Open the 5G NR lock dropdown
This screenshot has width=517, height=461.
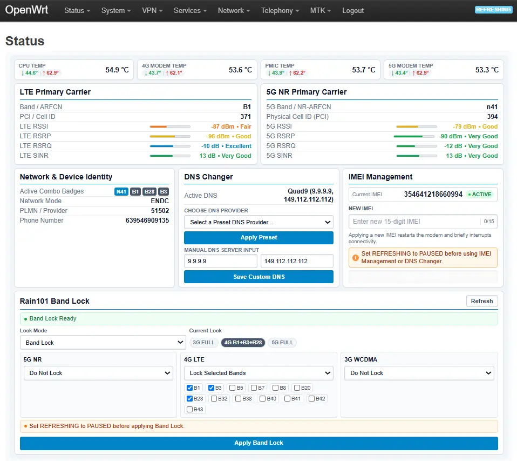click(98, 373)
